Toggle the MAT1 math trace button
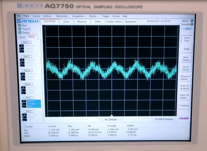The image size is (207, 151). pos(26,42)
